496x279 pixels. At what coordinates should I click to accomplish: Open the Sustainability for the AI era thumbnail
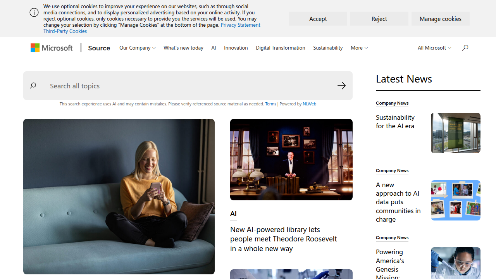pyautogui.click(x=456, y=133)
